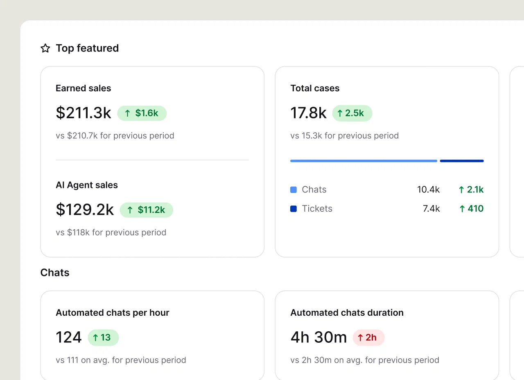Click the star icon beside Top featured

click(x=45, y=48)
